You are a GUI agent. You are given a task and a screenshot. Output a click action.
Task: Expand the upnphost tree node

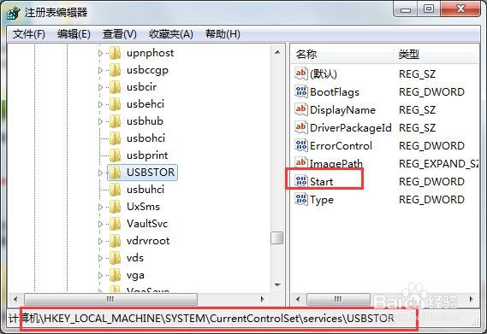[x=100, y=53]
